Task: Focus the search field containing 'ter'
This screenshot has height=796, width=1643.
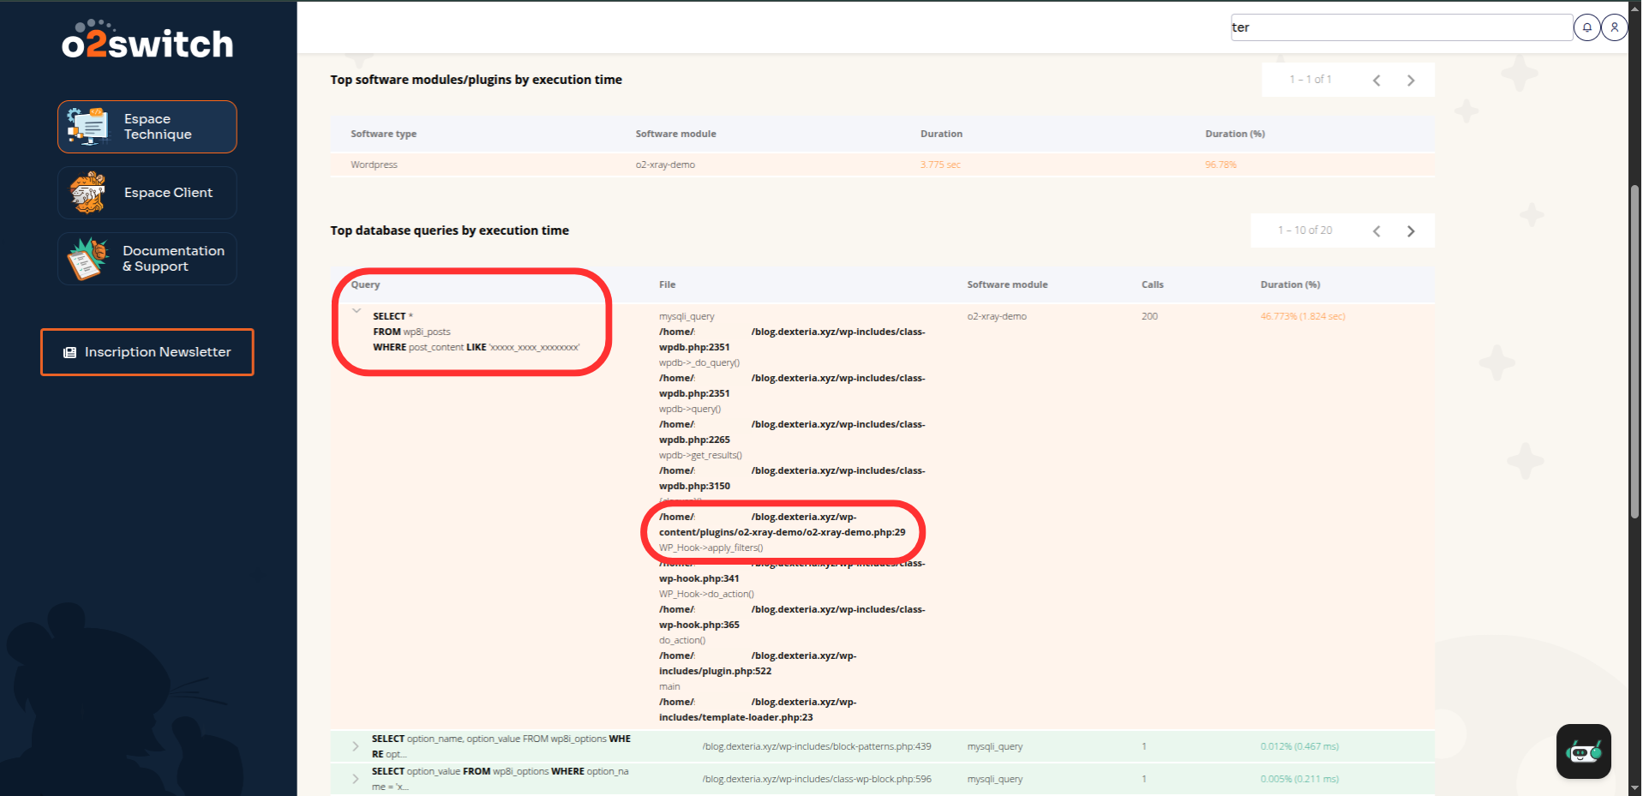Action: (x=1401, y=27)
